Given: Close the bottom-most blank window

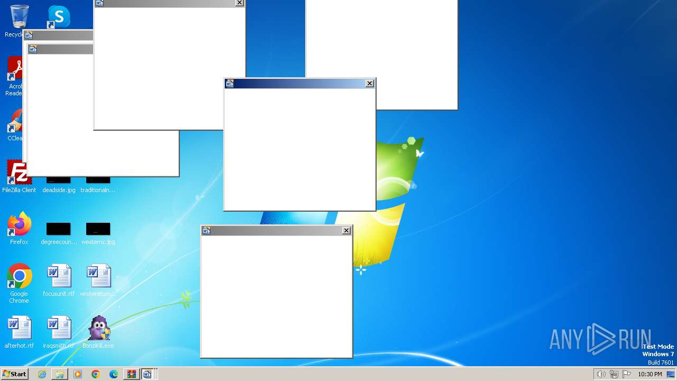Looking at the screenshot, I should (346, 230).
